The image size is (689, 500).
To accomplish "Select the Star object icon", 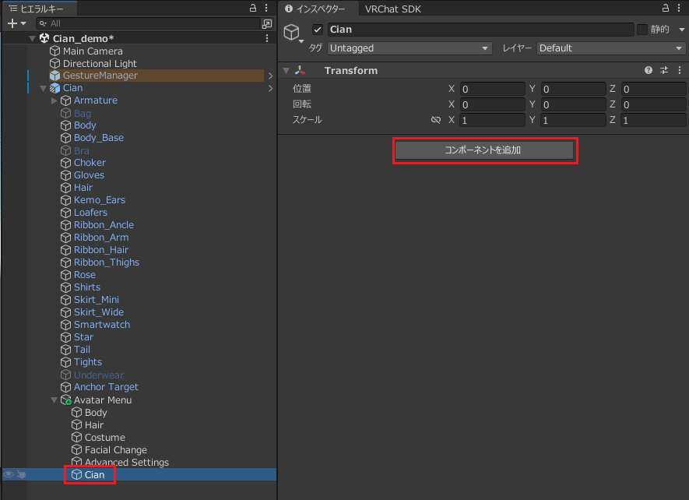I will point(66,337).
